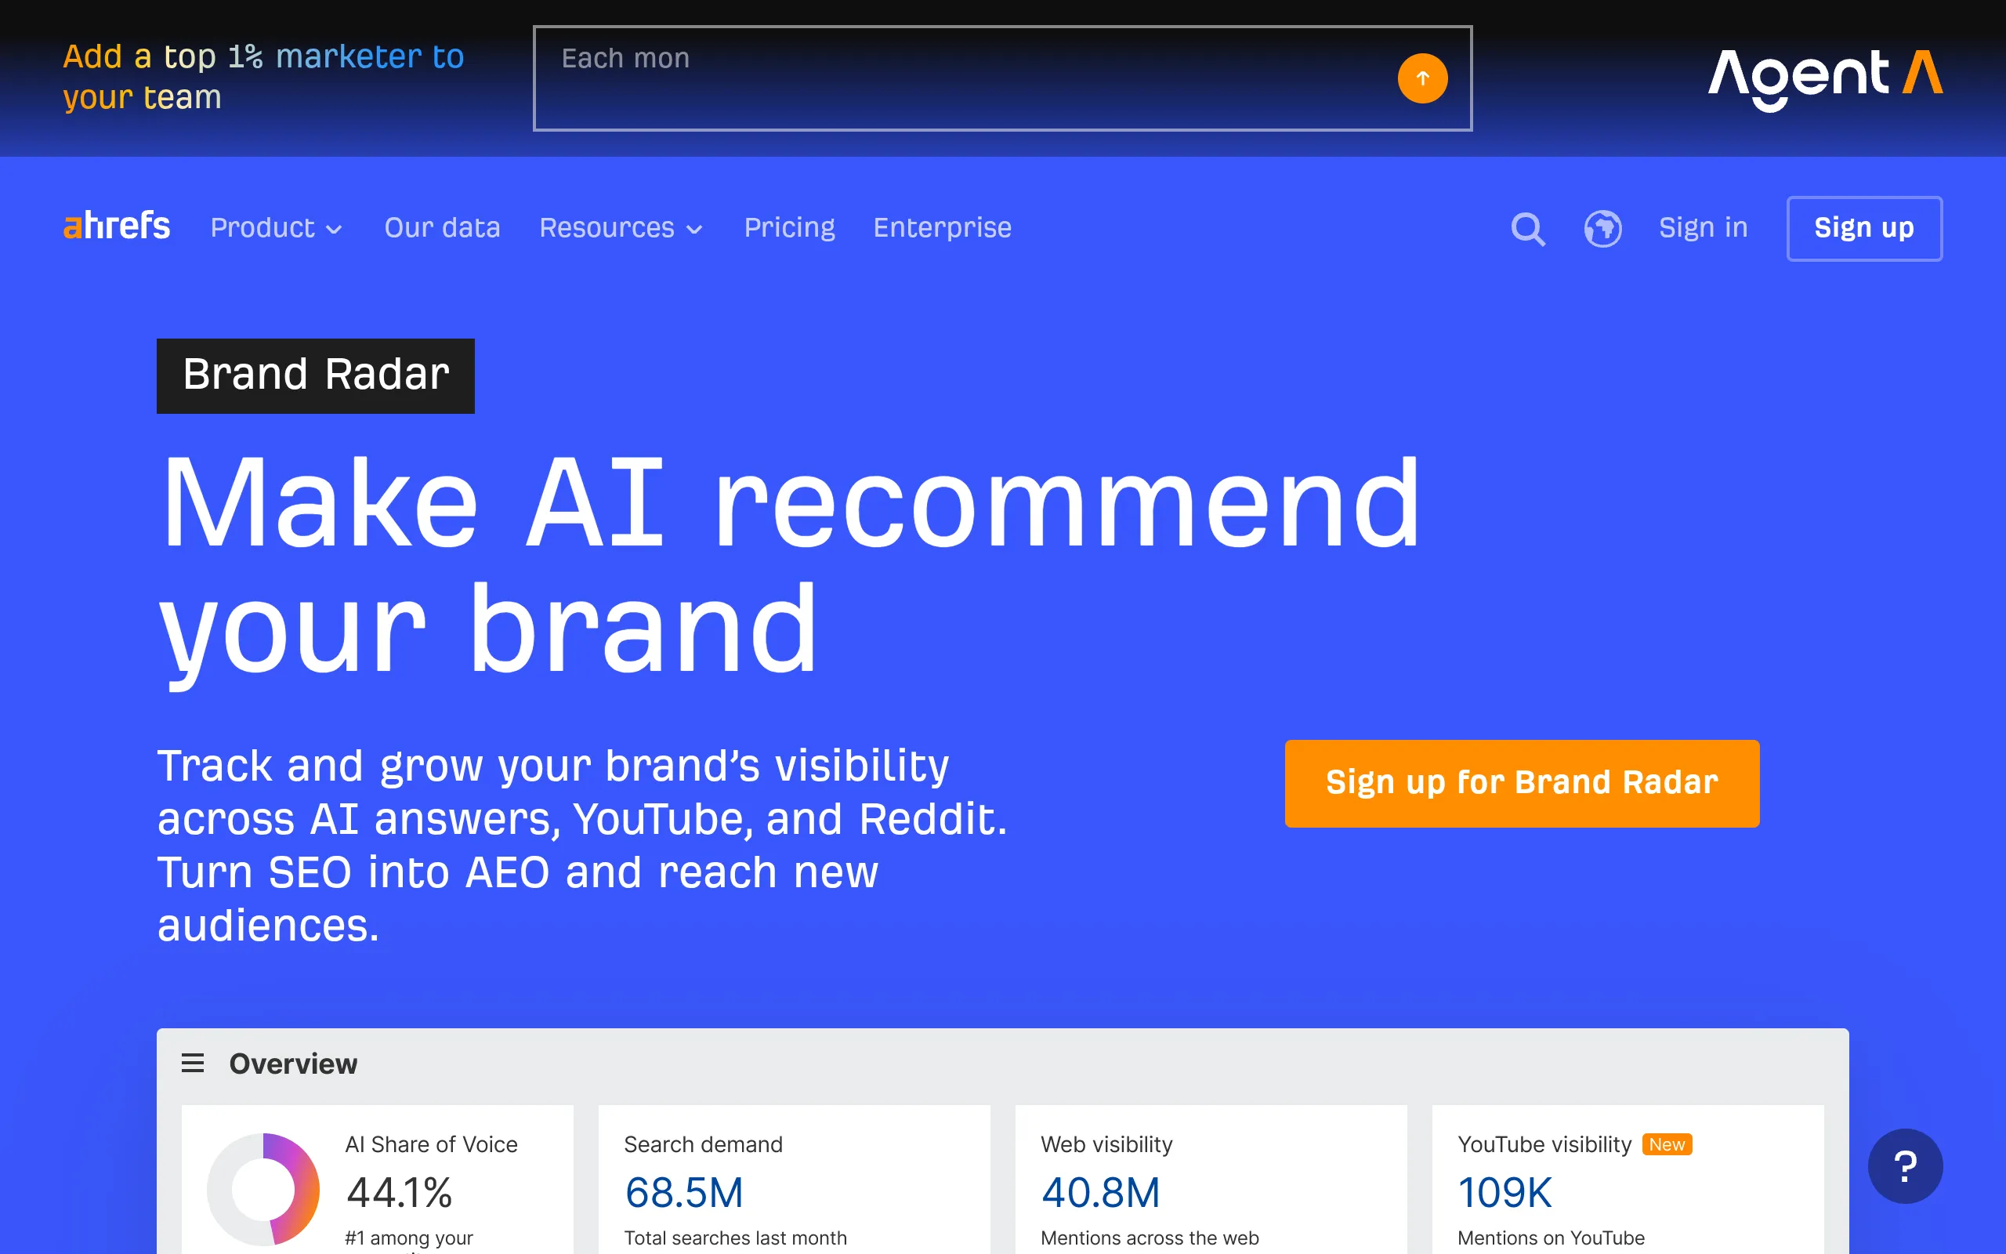This screenshot has height=1254, width=2006.
Task: Open the search magnifier icon
Action: coord(1528,229)
